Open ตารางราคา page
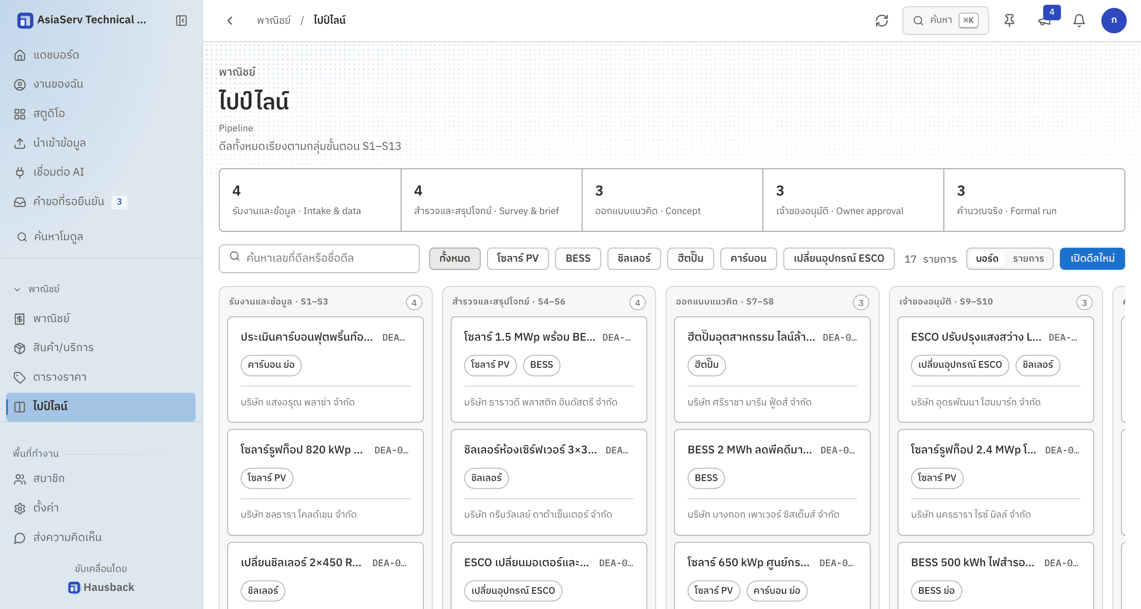Screen dimensions: 1141x609 pos(101,377)
